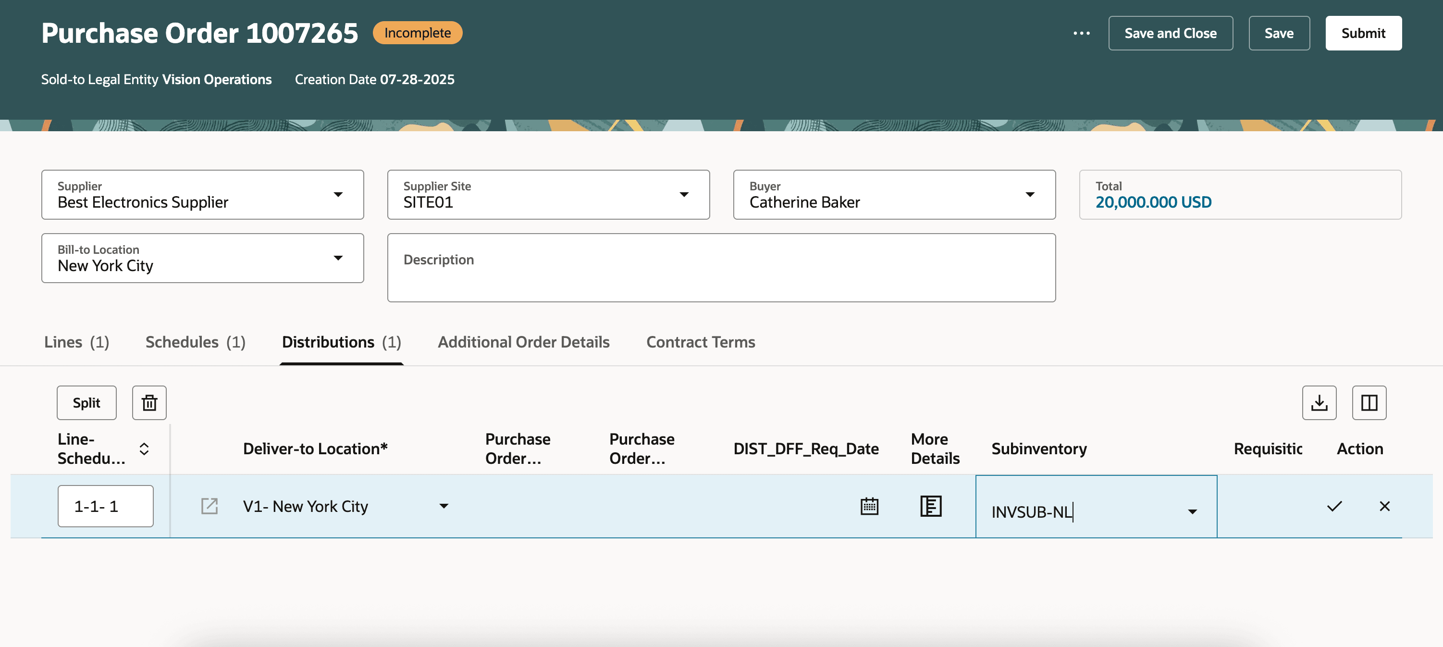Click the Split button
The image size is (1443, 647).
coord(86,402)
